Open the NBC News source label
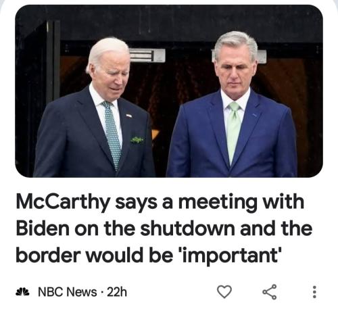The height and width of the screenshot is (313, 338). [68, 292]
